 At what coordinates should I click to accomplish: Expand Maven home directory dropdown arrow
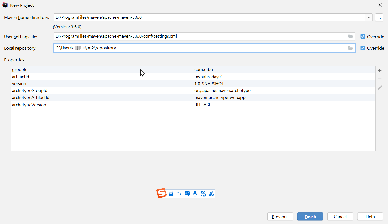pos(369,17)
